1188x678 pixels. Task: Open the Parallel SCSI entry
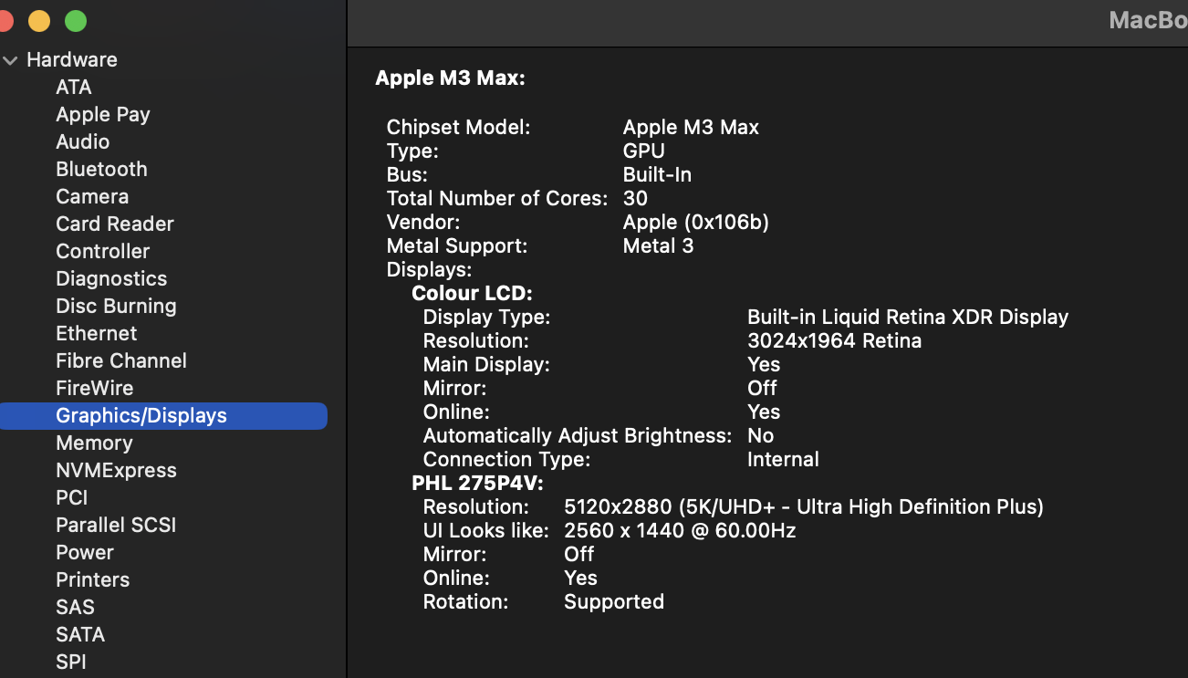coord(116,525)
